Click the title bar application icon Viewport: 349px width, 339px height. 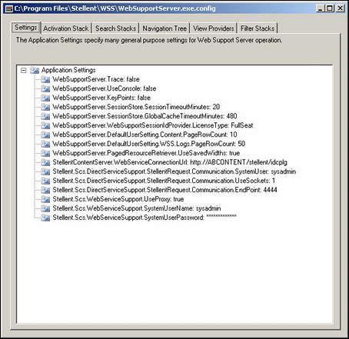pyautogui.click(x=9, y=8)
